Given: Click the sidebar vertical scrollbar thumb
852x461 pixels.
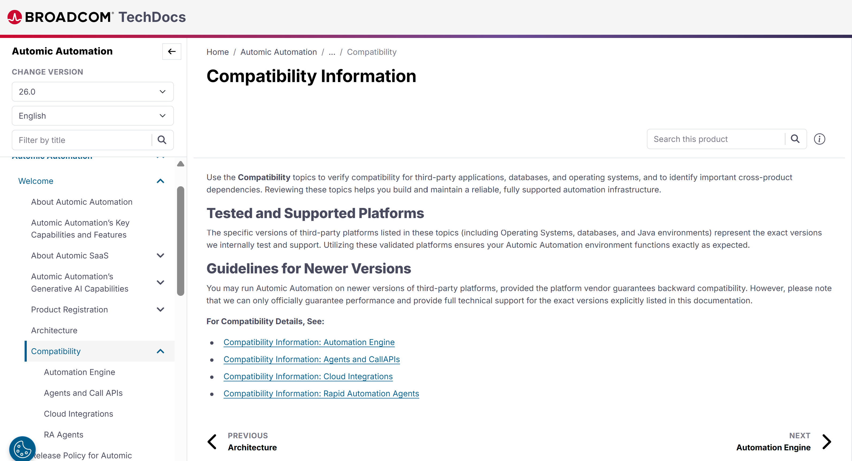Looking at the screenshot, I should click(x=181, y=241).
